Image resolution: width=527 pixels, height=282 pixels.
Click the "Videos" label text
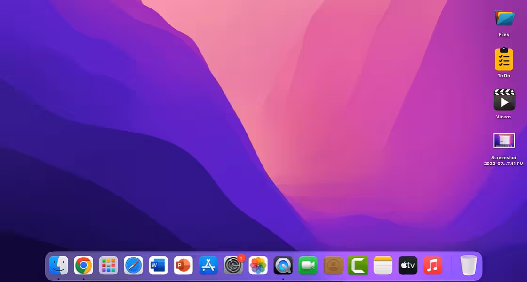click(504, 117)
